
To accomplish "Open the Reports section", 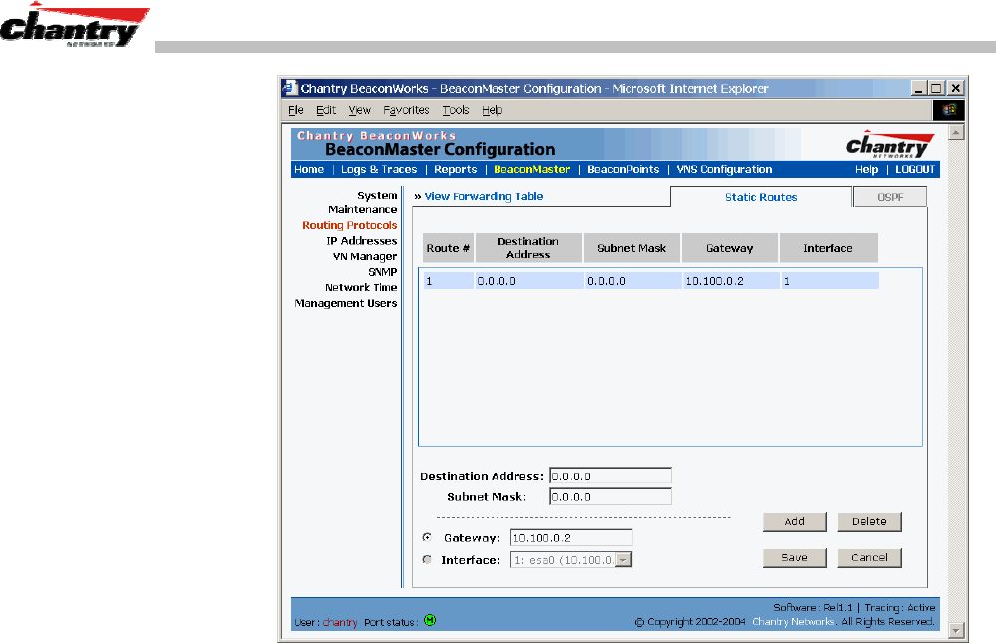I will click(455, 169).
